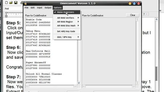Click the input pane scroll left arrow
164x92 pixels.
(x=27, y=86)
